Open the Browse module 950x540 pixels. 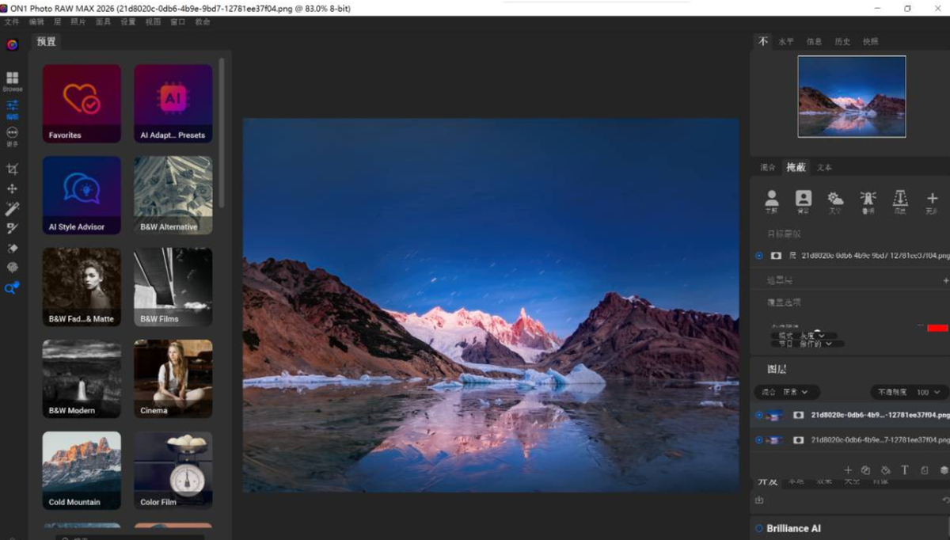pos(12,81)
